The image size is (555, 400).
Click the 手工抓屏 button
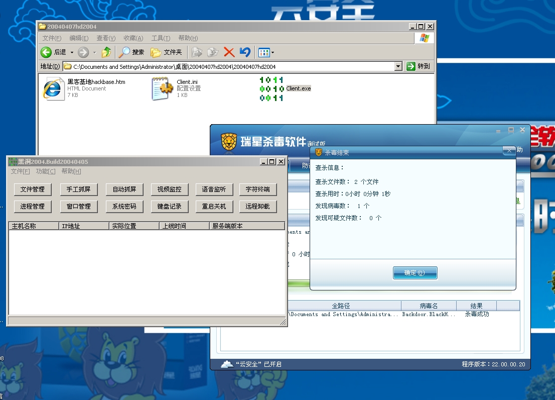click(x=79, y=189)
